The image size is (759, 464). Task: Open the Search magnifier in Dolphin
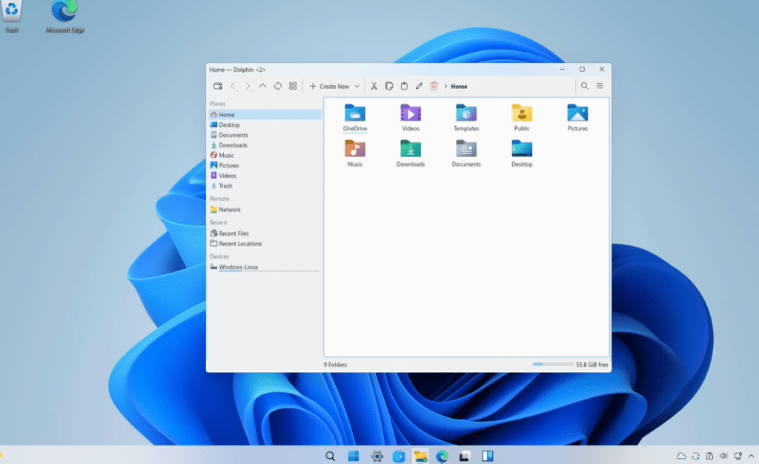pyautogui.click(x=584, y=86)
